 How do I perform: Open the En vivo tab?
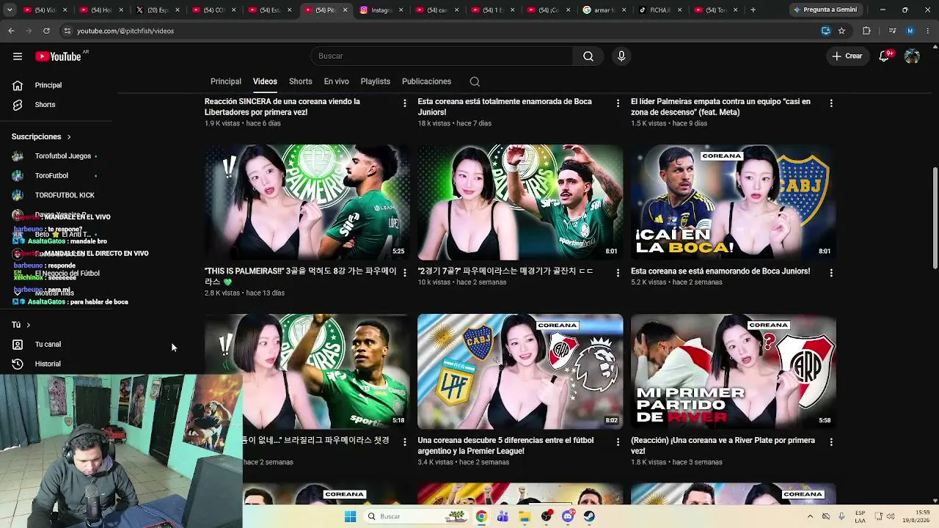pyautogui.click(x=337, y=81)
